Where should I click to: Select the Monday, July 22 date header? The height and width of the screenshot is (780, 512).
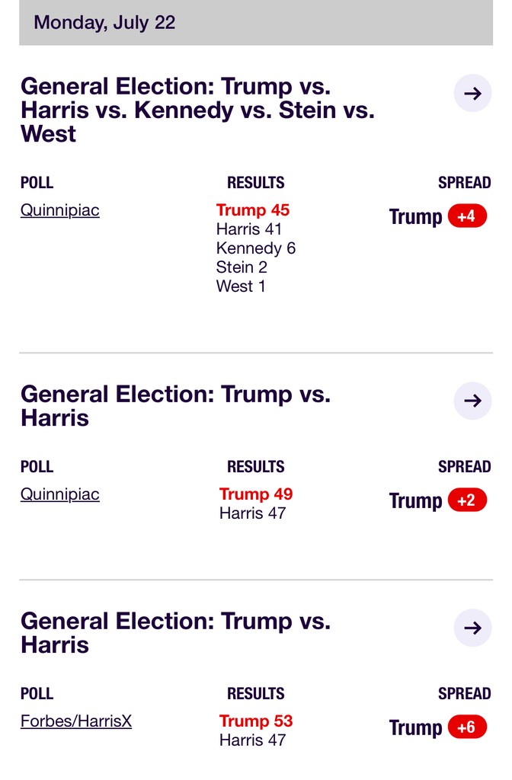pos(104,23)
